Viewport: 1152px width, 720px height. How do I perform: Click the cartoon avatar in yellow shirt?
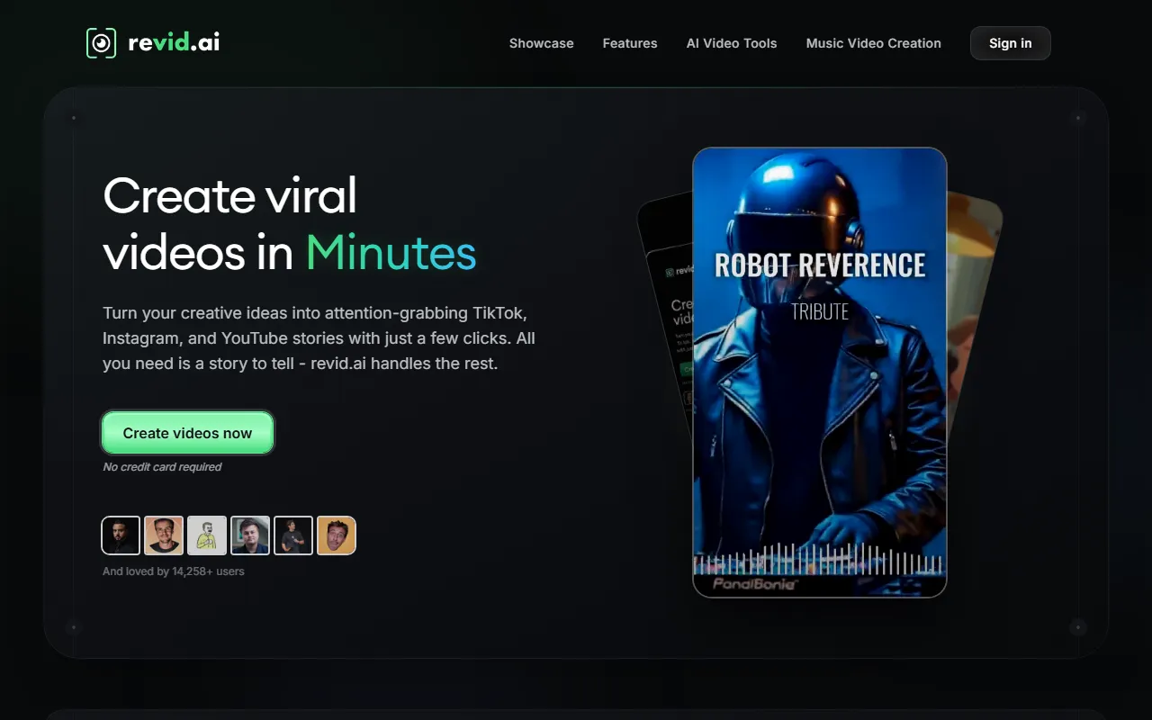point(207,535)
